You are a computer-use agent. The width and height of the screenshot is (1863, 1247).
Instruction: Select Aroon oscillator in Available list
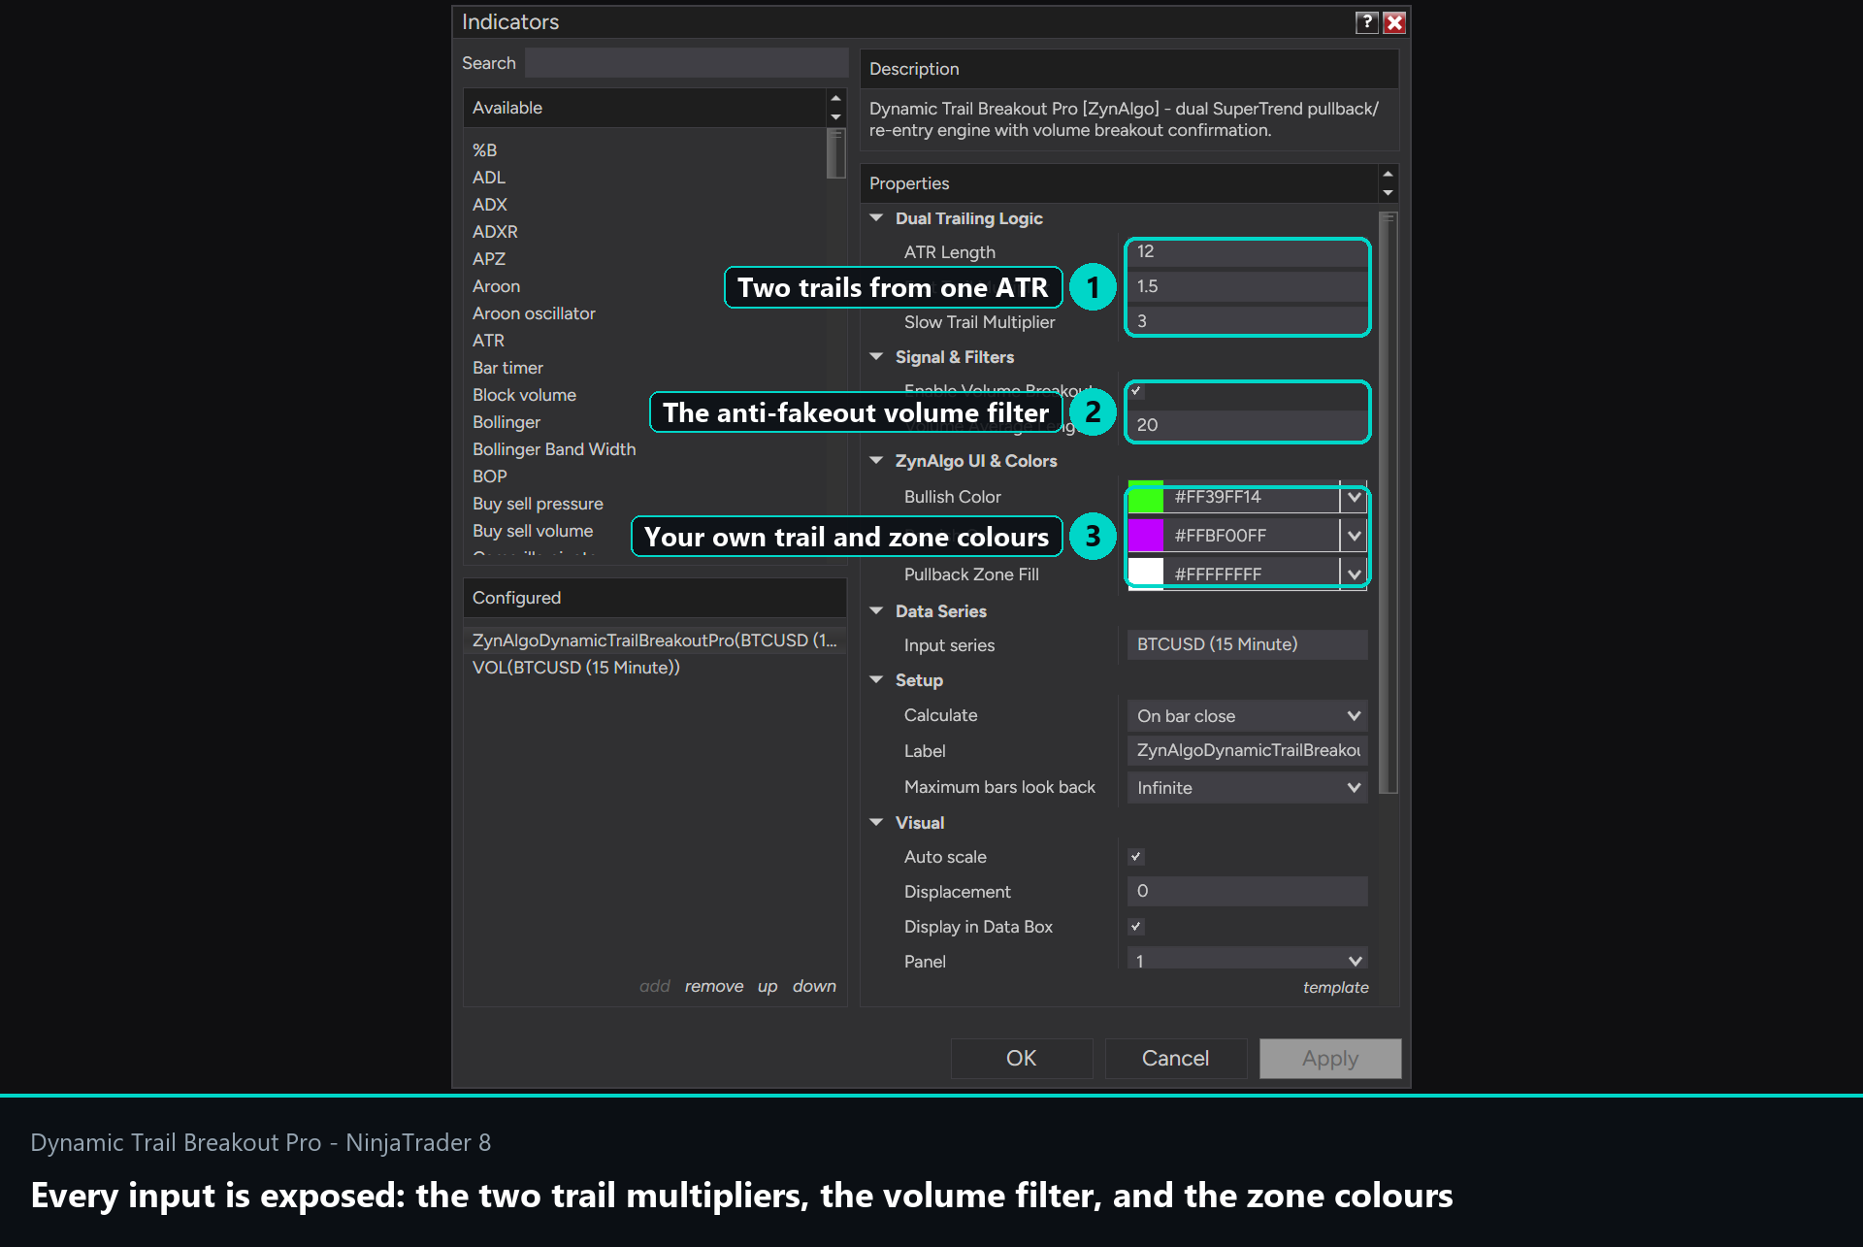tap(534, 313)
